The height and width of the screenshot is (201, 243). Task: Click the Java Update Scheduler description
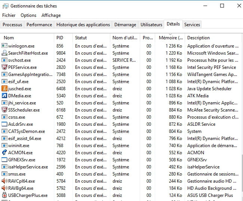pyautogui.click(x=209, y=89)
